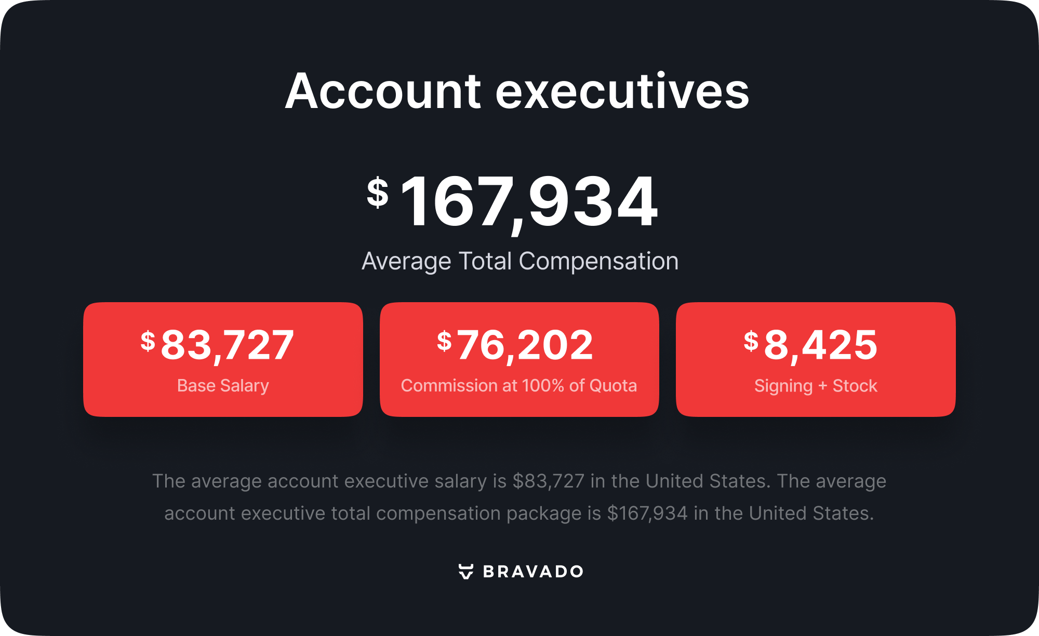This screenshot has width=1039, height=636.
Task: Click the Average Total Compensation label
Action: (520, 261)
